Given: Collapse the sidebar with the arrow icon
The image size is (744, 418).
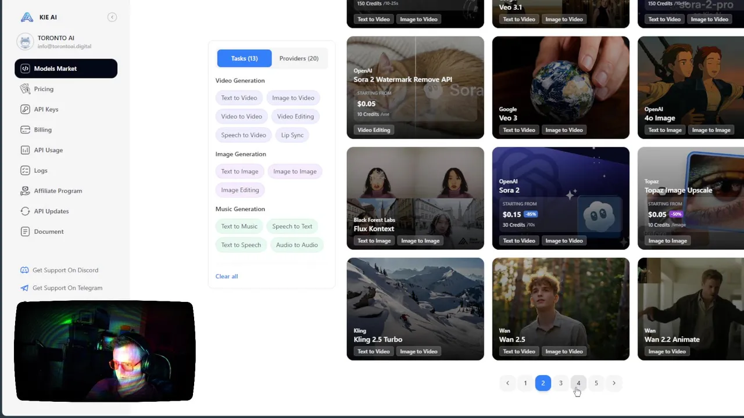Looking at the screenshot, I should click(x=112, y=17).
